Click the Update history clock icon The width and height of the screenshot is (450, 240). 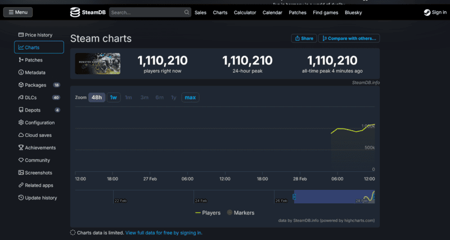(x=21, y=198)
